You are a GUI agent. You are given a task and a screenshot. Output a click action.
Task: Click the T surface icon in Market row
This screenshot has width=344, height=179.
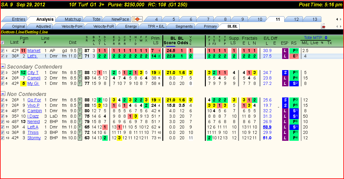(x=80, y=51)
